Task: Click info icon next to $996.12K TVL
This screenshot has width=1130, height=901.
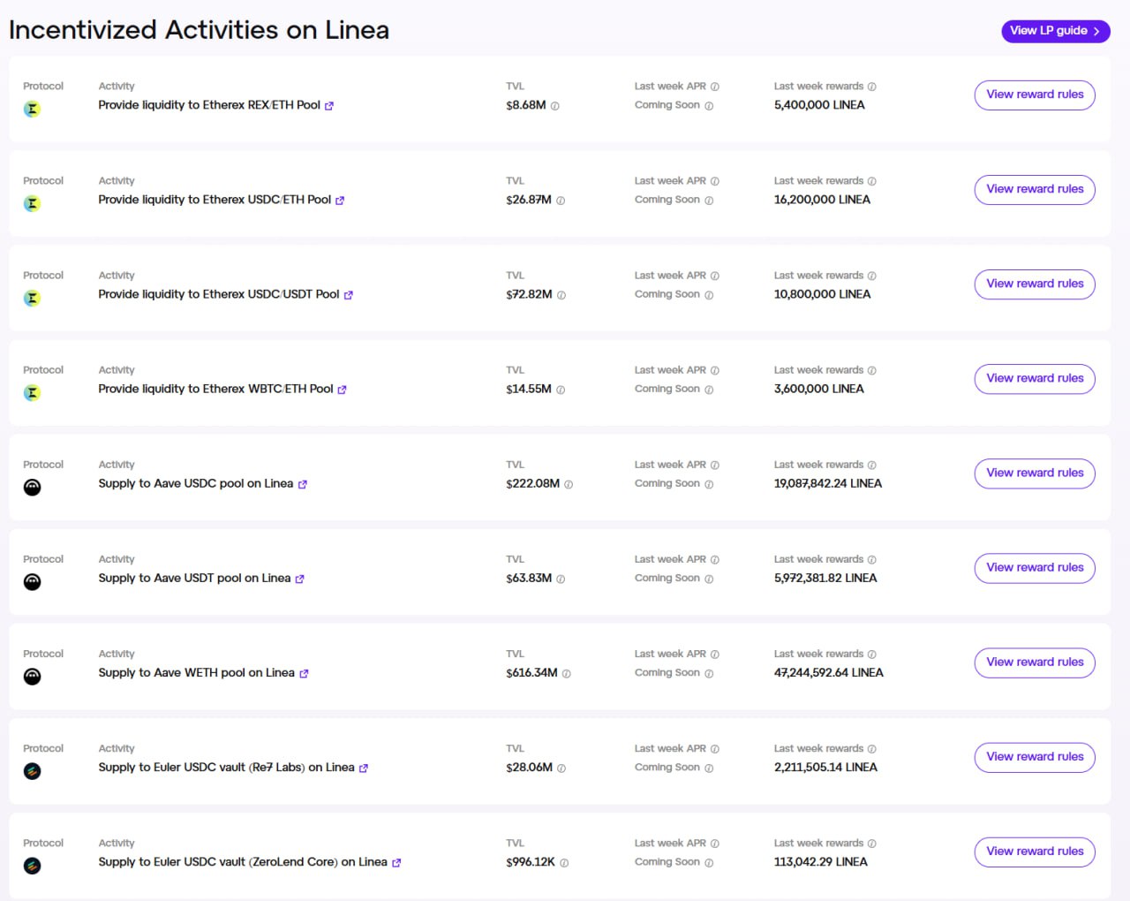Action: point(564,863)
